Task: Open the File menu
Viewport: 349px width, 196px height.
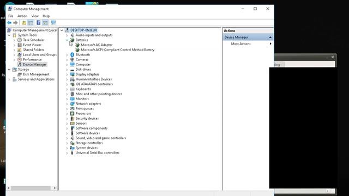Action: click(11, 16)
